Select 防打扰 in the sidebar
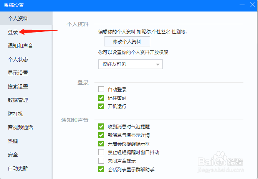 coord(26,114)
